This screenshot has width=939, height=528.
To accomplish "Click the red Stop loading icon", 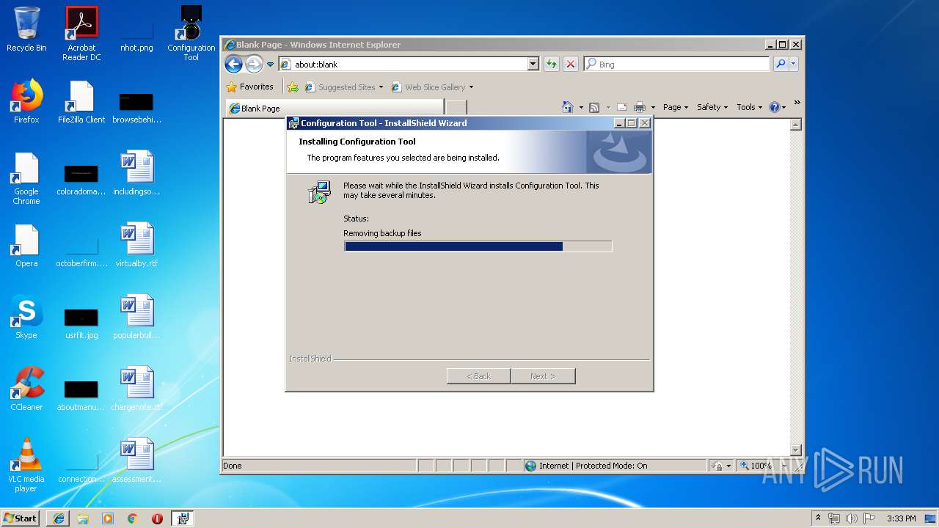I will [570, 65].
